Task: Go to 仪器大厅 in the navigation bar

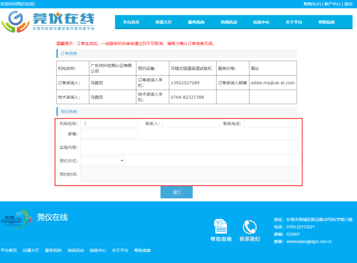Action: [x=163, y=22]
